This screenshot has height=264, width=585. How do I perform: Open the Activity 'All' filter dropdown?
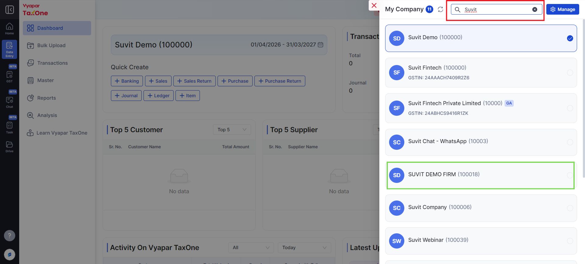(x=251, y=248)
